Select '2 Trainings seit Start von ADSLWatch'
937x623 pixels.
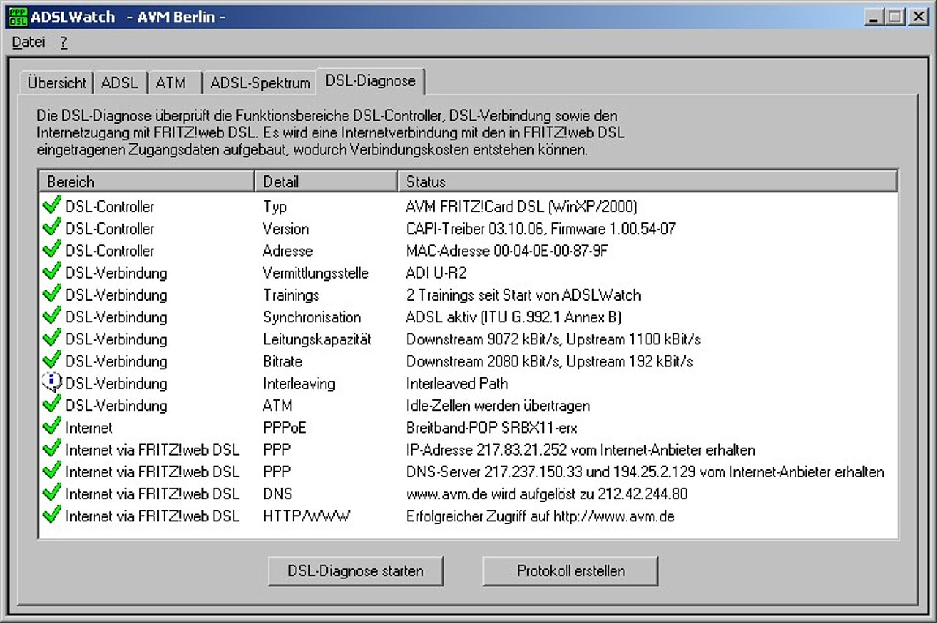pyautogui.click(x=523, y=295)
